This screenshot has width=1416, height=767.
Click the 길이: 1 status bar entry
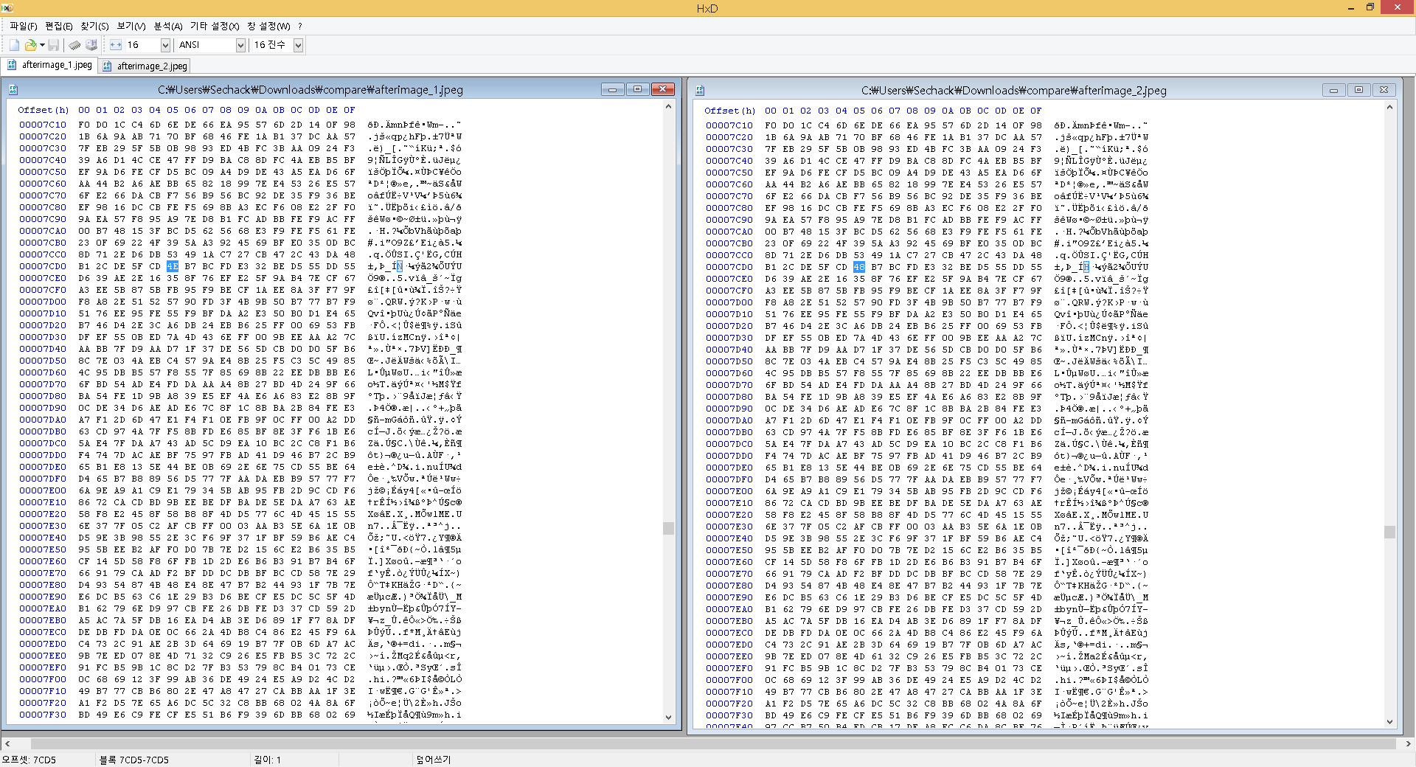267,760
